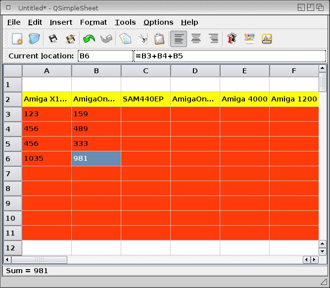
Task: Select cell containing 'Amiga X1...'
Action: pos(47,99)
